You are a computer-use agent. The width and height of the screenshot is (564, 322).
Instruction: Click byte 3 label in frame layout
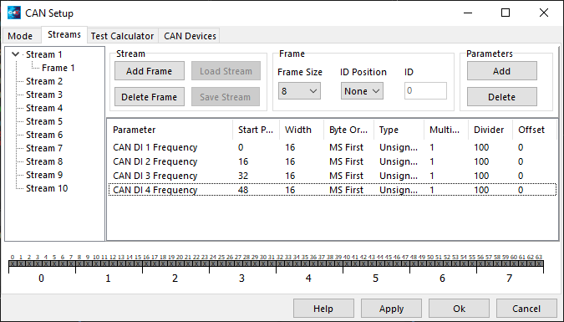[241, 278]
